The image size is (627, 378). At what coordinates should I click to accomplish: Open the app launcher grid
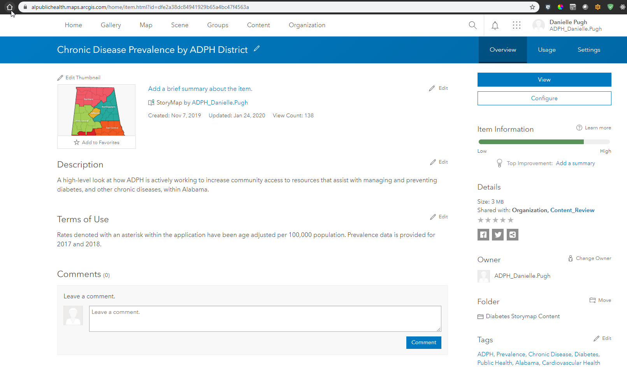coord(517,25)
